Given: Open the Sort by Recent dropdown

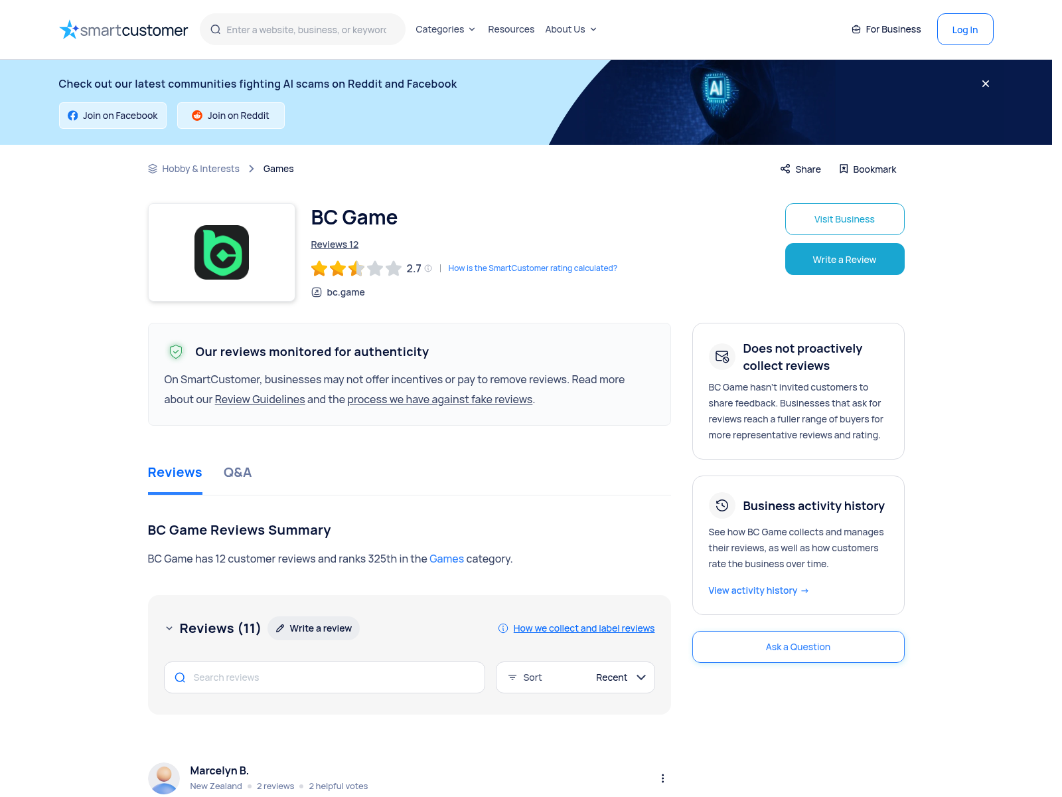Looking at the screenshot, I should 575,677.
